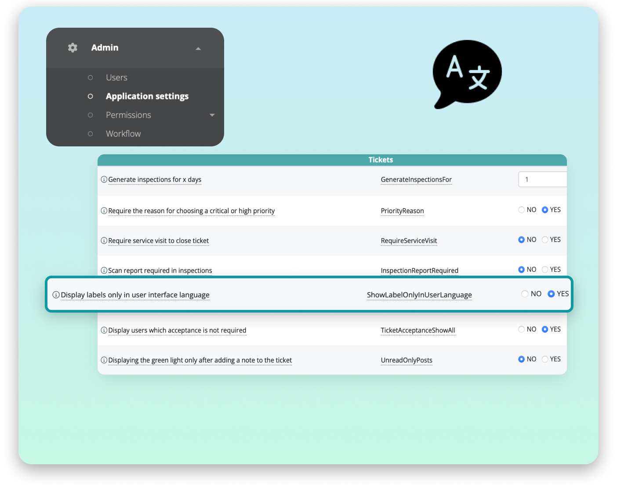Set InspectionReportRequired to YES
Screen dimensions: 617x488
click(545, 269)
